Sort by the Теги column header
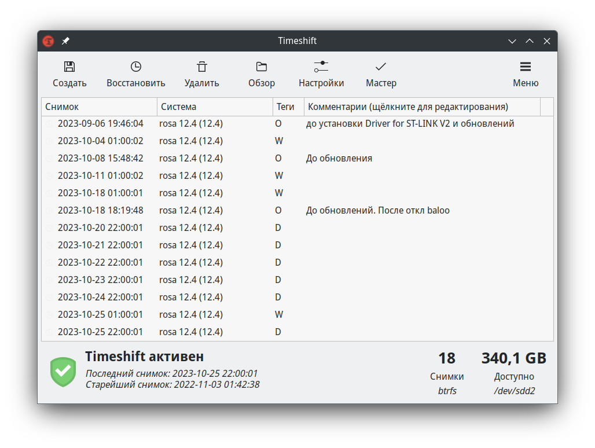The image size is (595, 448). point(288,107)
